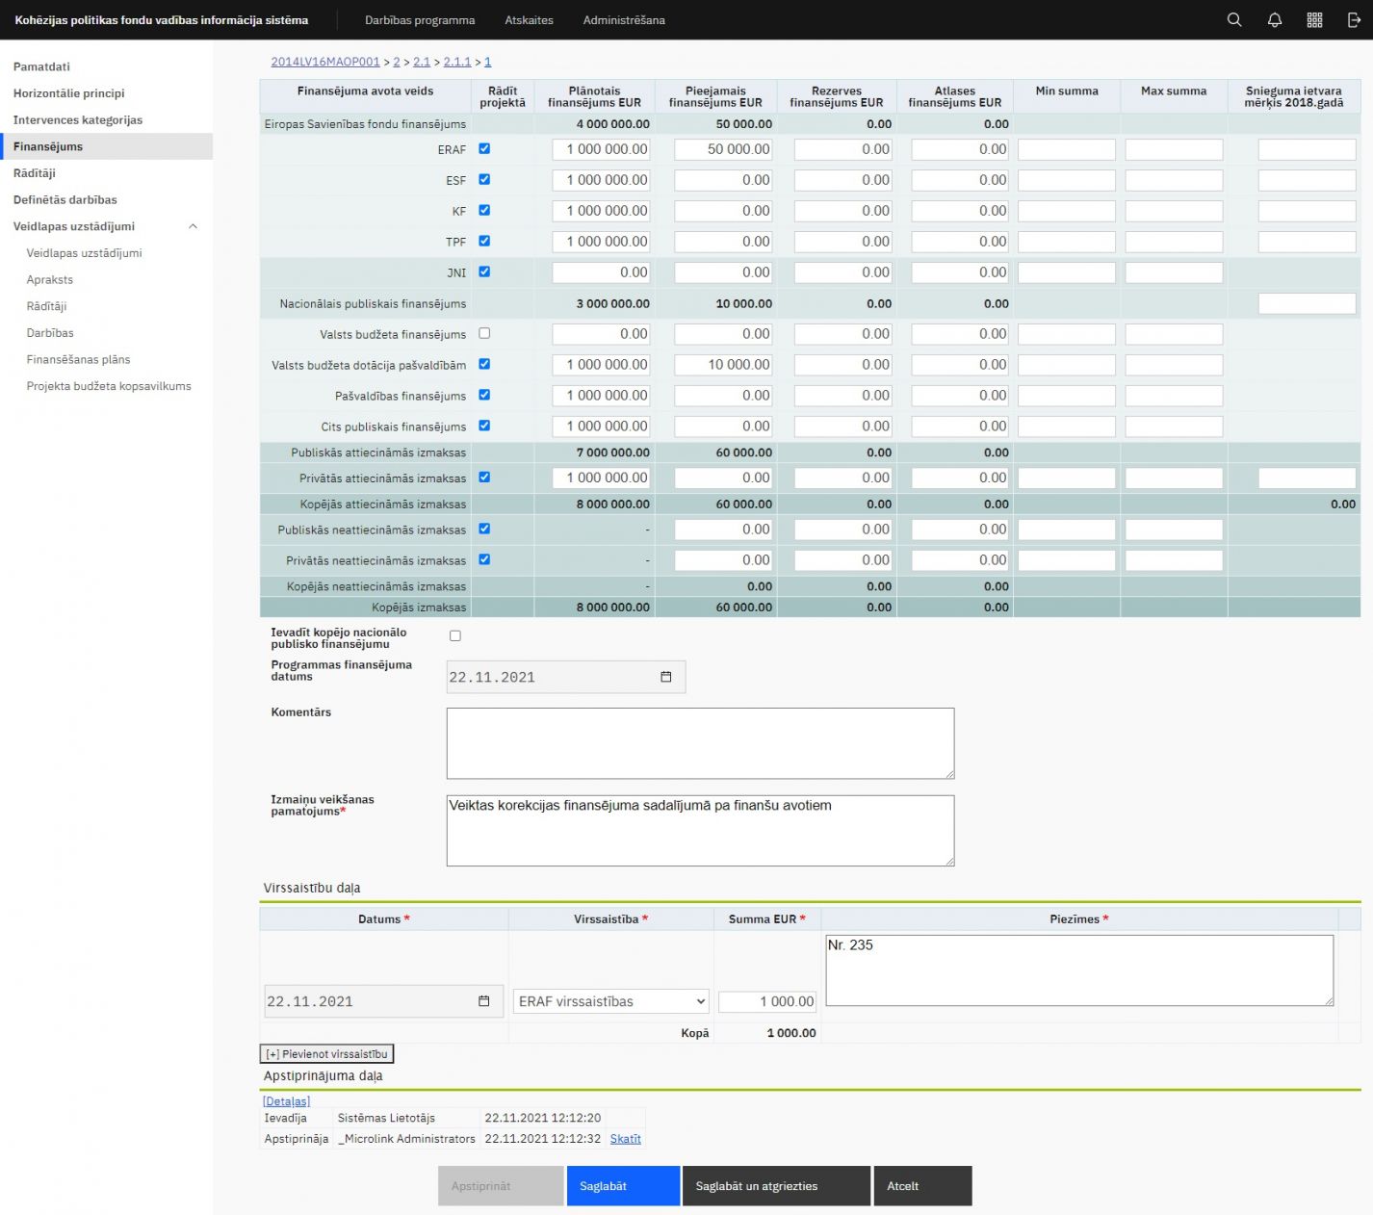Open notifications bell icon
1373x1215 pixels.
coord(1274,20)
